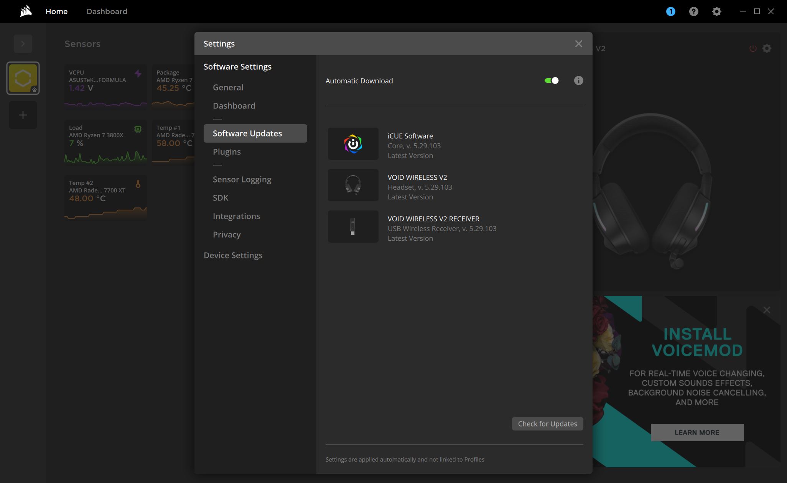Click the CPU Load chip icon
Image resolution: width=787 pixels, height=483 pixels.
[x=138, y=129]
